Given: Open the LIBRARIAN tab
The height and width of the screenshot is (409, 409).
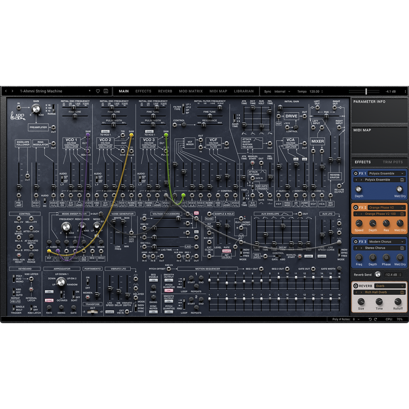Looking at the screenshot, I should tap(244, 91).
